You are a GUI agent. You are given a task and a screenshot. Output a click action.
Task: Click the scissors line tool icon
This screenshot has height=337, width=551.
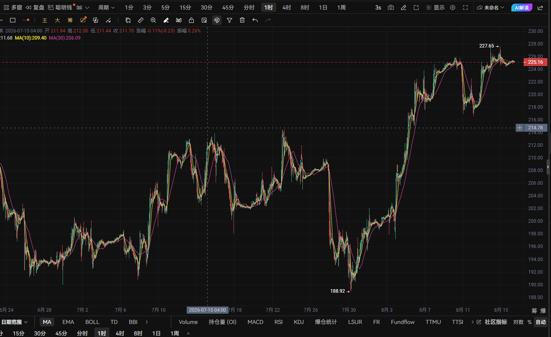(x=108, y=20)
